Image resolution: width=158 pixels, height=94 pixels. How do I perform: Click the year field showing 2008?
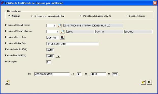point(115,74)
